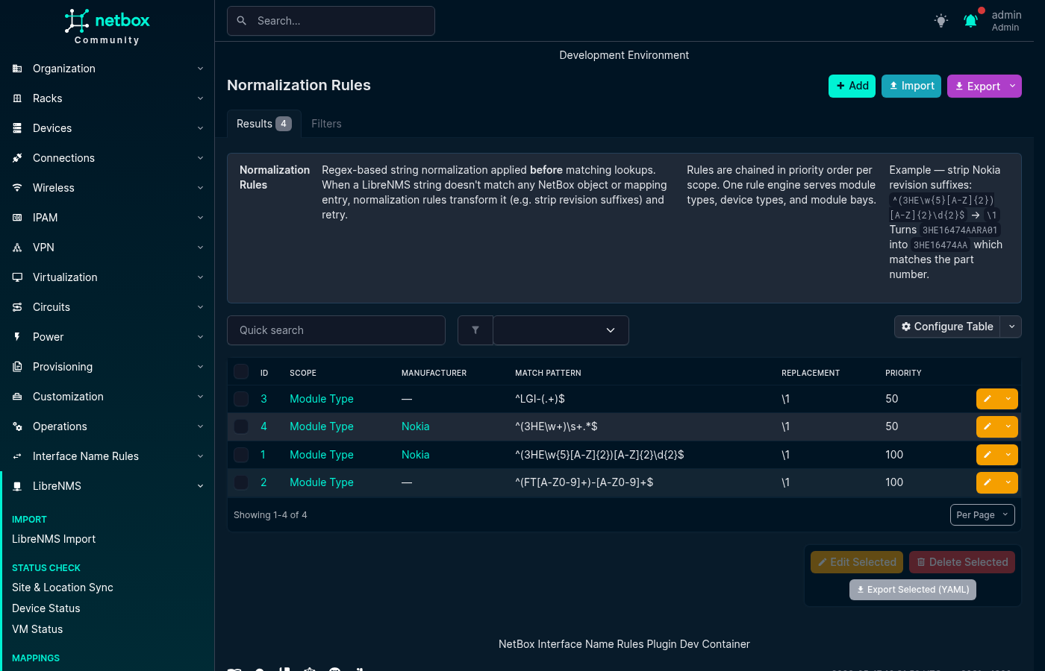Toggle the select-all checkbox in table header
The height and width of the screenshot is (671, 1045).
pos(241,371)
